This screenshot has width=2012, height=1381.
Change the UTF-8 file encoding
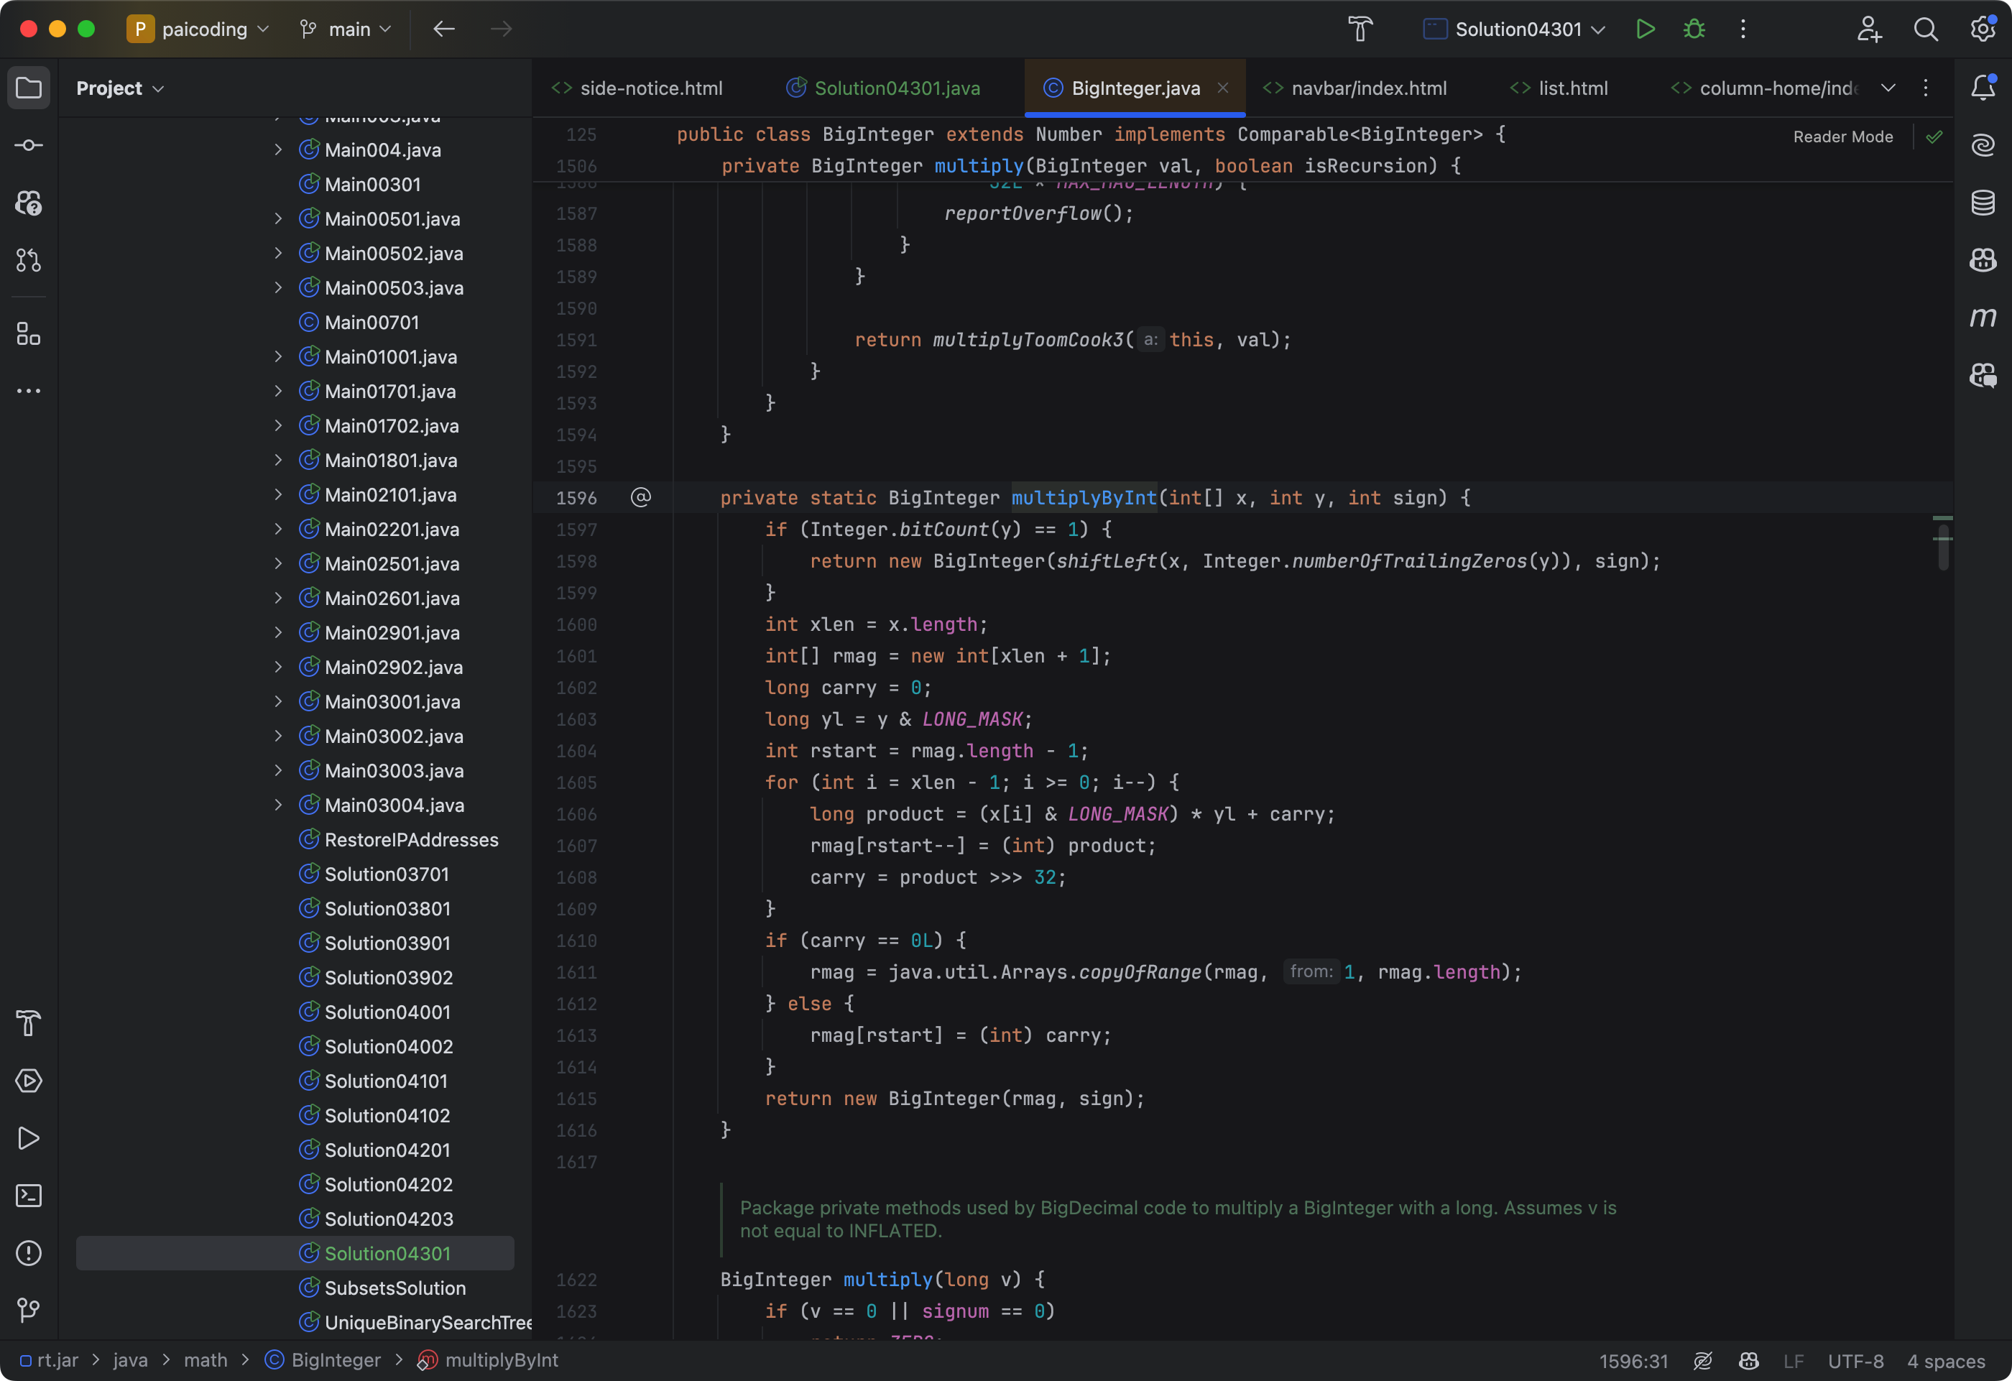1855,1361
